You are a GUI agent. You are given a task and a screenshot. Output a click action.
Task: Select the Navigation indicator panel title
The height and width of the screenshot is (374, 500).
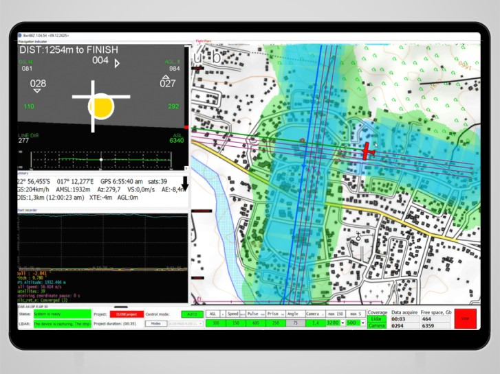[33, 42]
